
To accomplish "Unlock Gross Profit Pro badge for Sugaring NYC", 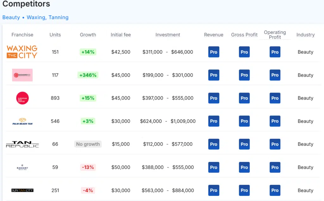I will (x=244, y=75).
